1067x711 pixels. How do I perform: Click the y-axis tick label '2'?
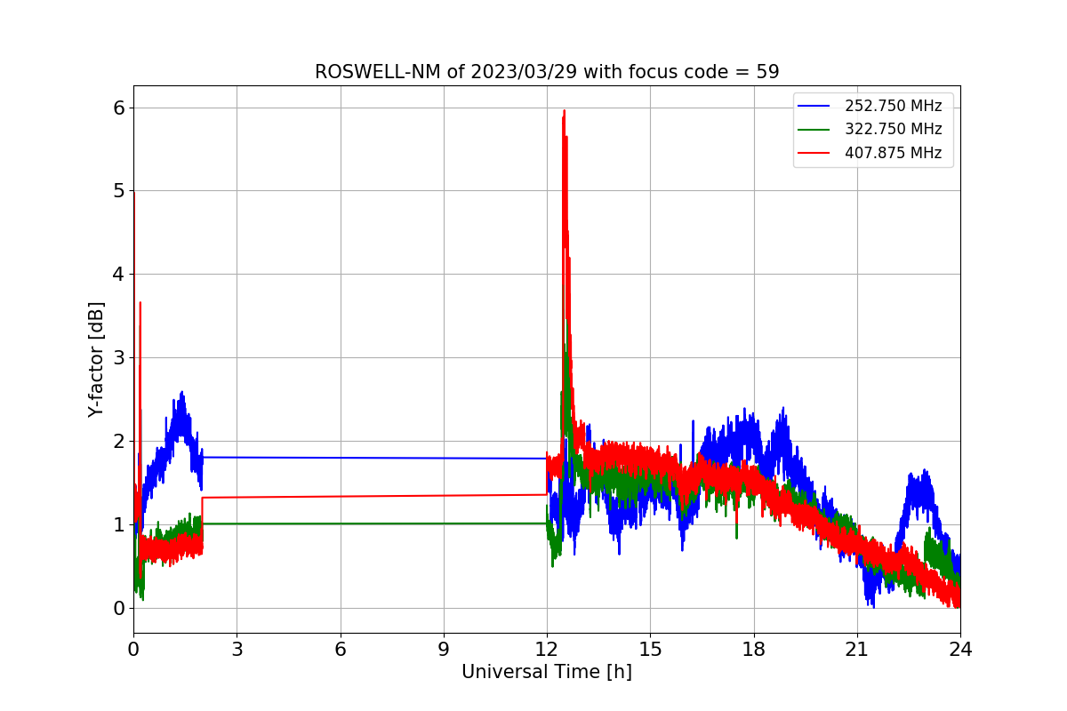coord(118,442)
